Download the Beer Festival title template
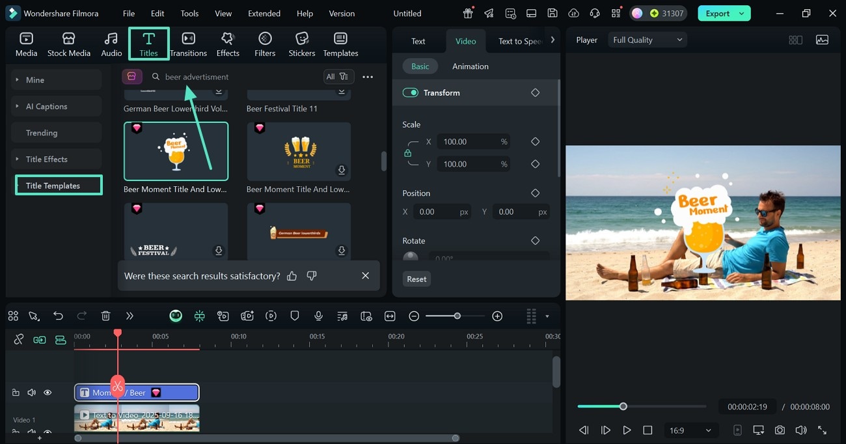Viewport: 846px width, 444px height. [219, 251]
